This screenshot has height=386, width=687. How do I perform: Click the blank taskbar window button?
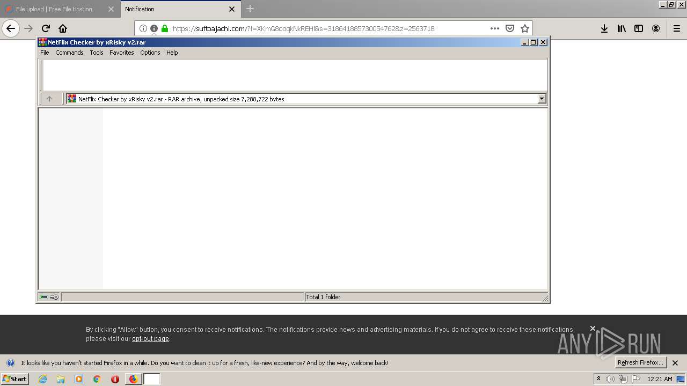point(152,379)
